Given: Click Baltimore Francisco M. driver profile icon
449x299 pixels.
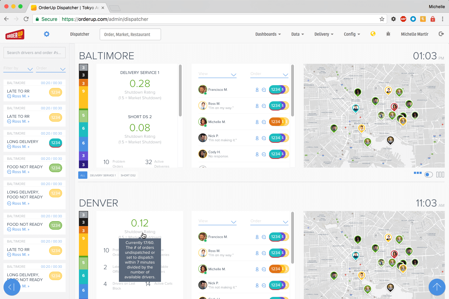Looking at the screenshot, I should point(257,90).
